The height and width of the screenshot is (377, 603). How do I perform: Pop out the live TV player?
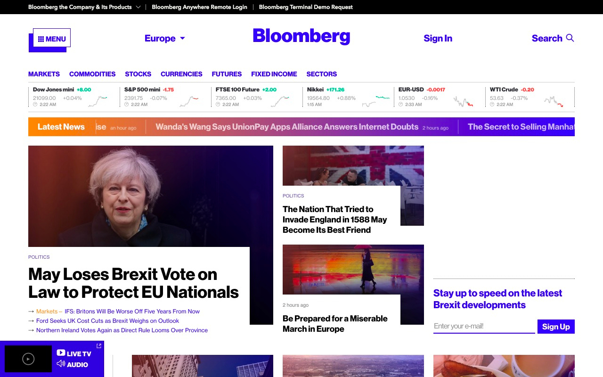pos(99,346)
